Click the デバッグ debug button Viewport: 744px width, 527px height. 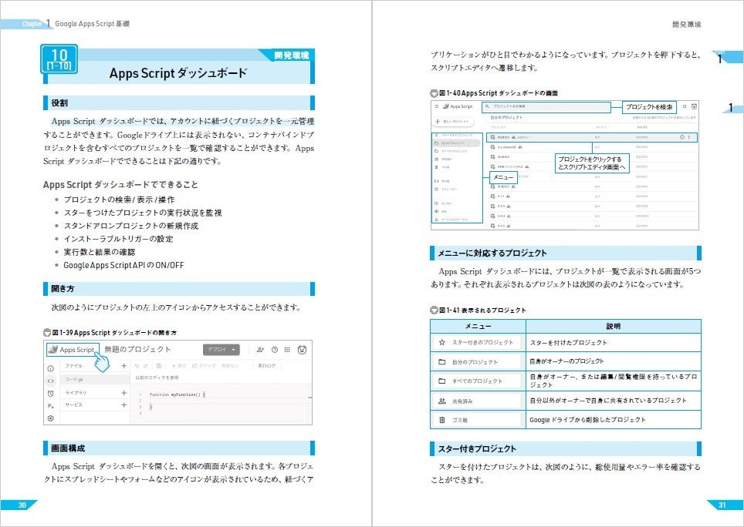coord(204,365)
